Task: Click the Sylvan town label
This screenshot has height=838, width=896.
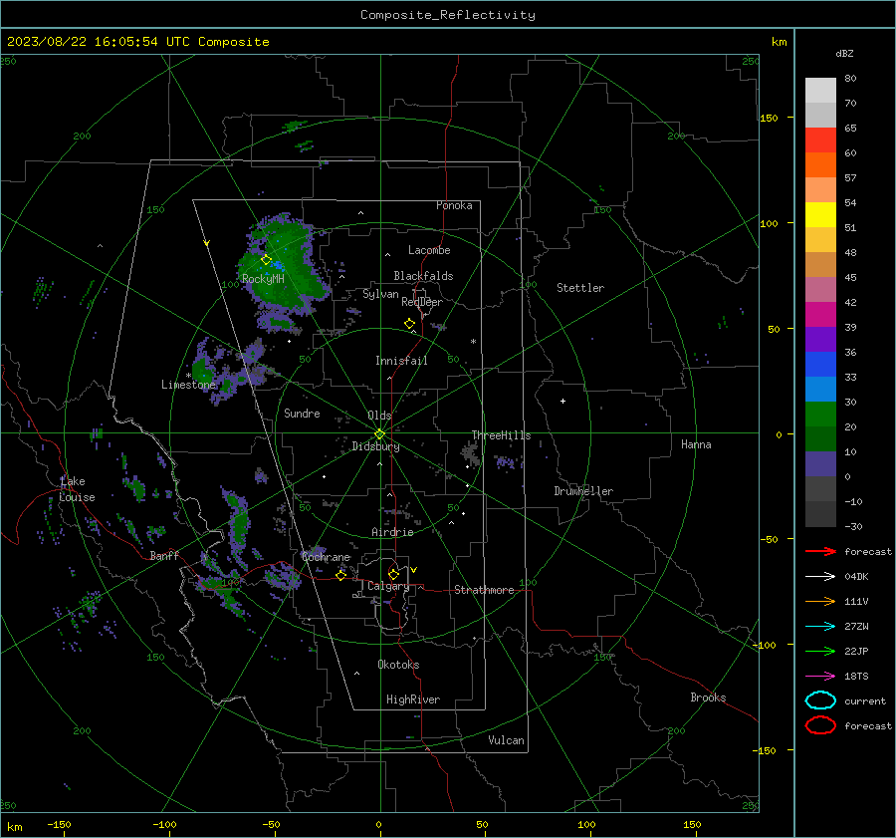Action: click(380, 295)
